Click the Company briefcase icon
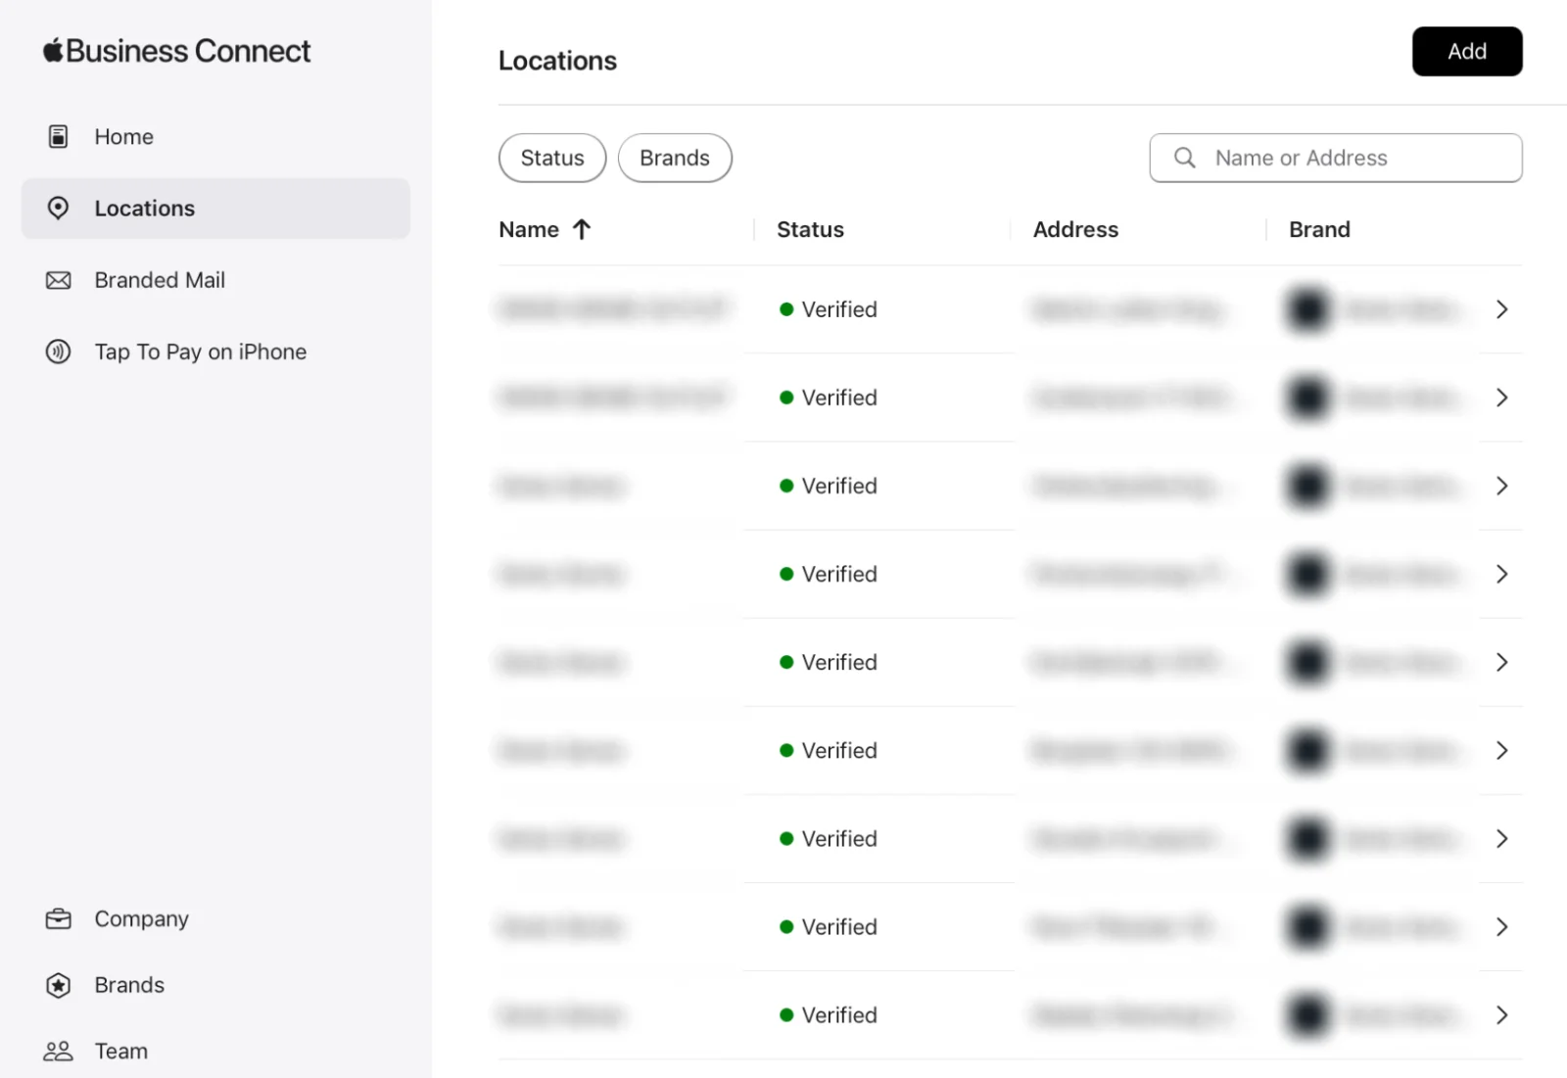 [x=58, y=918]
